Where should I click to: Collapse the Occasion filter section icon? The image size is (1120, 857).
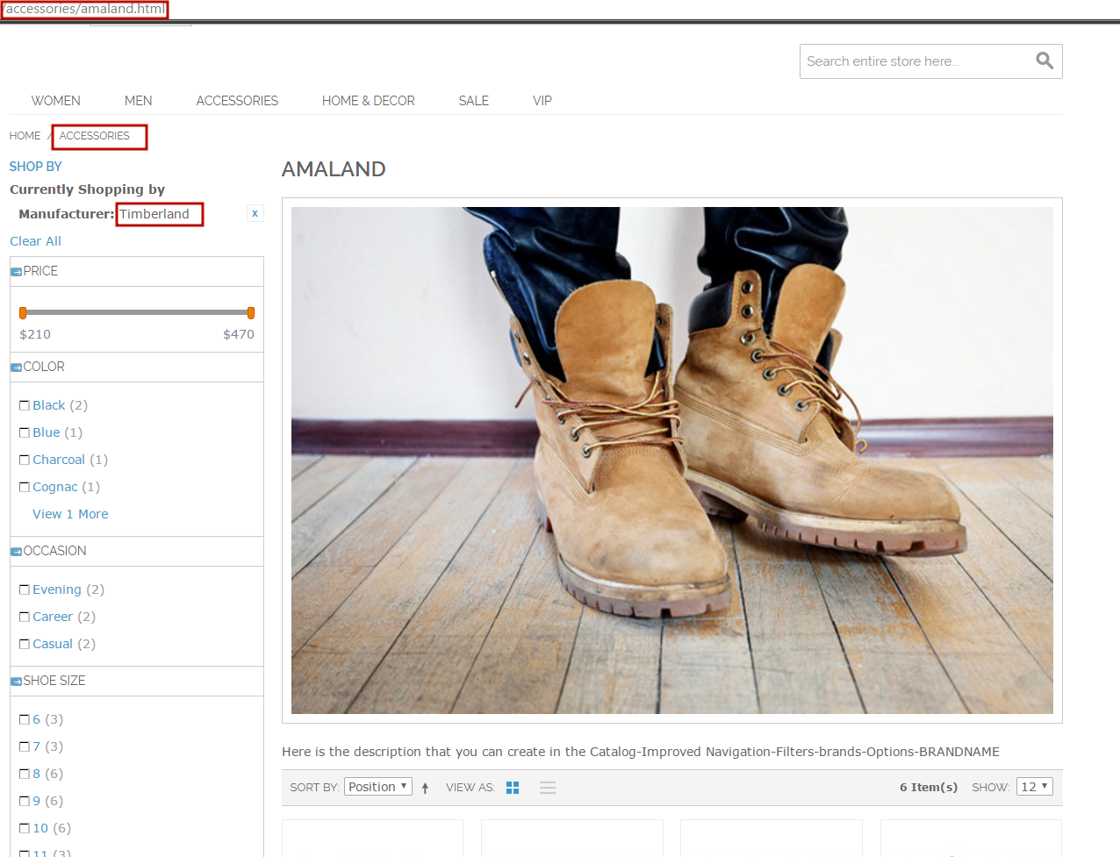pos(16,552)
